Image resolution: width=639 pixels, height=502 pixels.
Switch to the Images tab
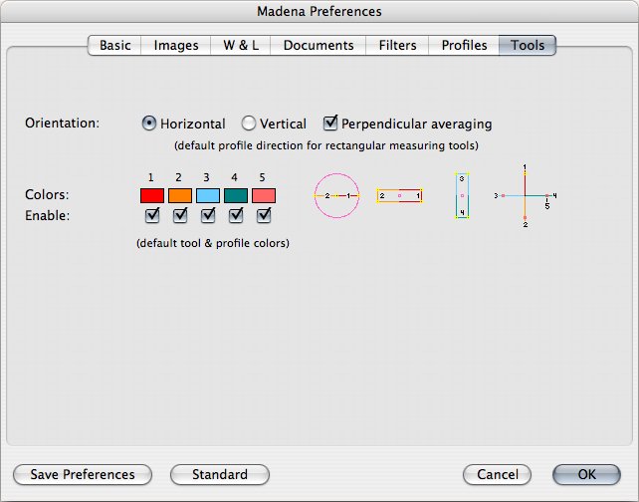coord(176,46)
